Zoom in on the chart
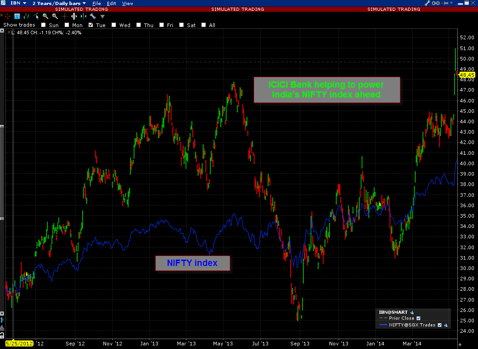The image size is (478, 349). [45, 16]
